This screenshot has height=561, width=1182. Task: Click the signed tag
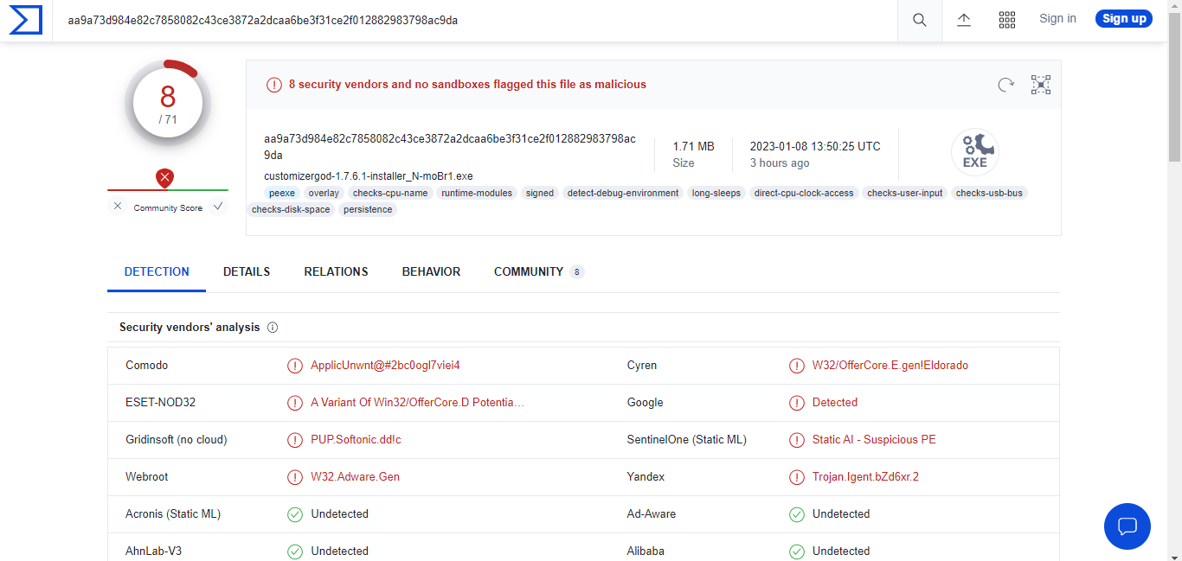tap(540, 193)
